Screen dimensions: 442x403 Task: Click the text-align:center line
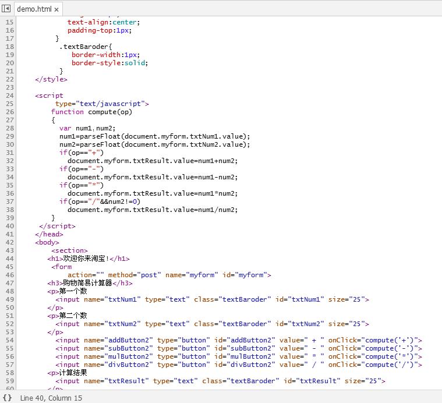coord(104,22)
